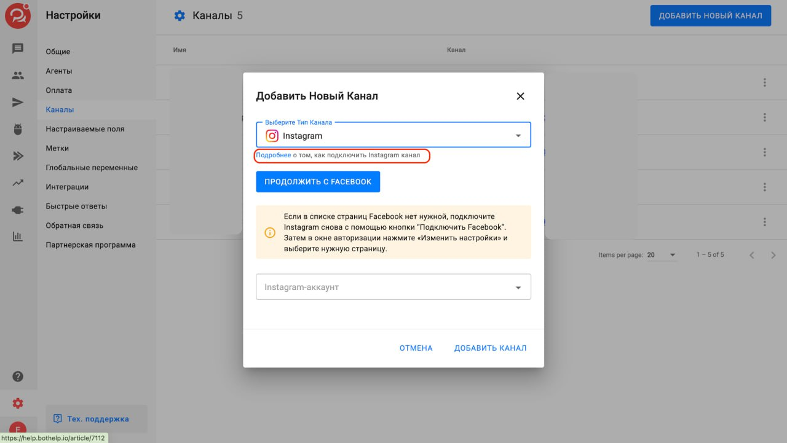Open the help question mark icon
Viewport: 787px width, 443px height.
pos(18,377)
